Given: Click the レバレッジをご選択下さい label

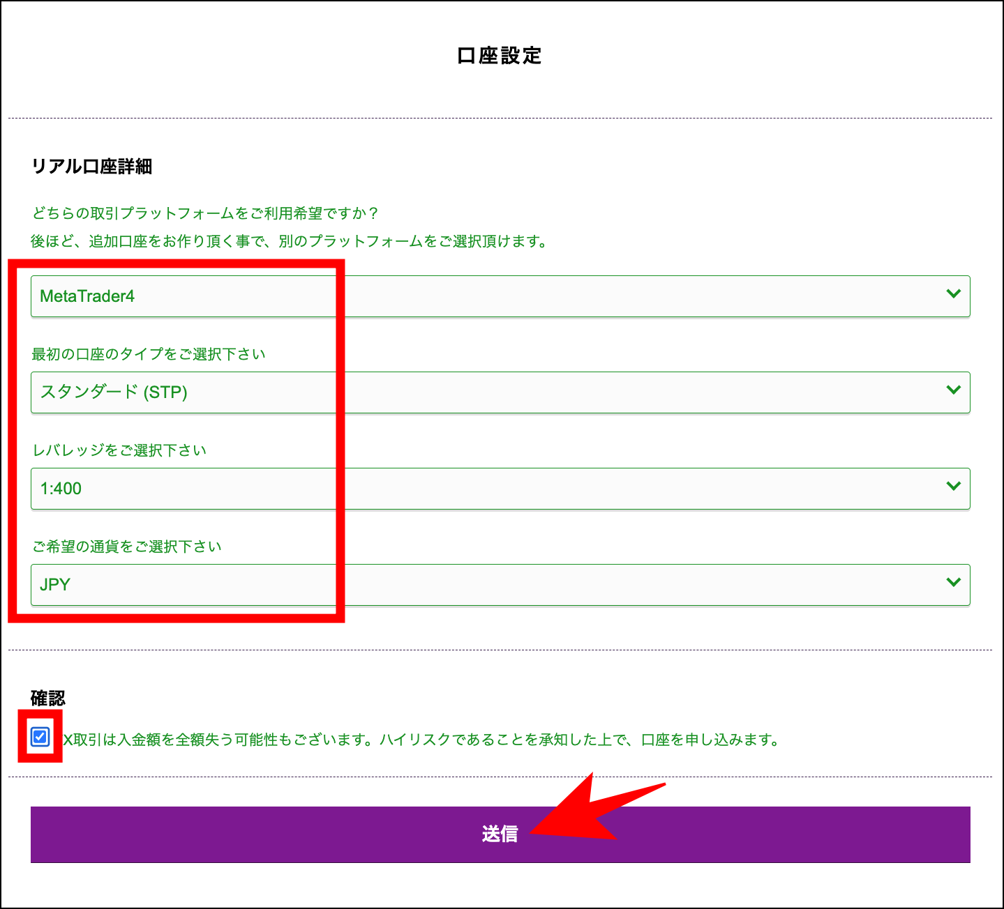Looking at the screenshot, I should point(119,450).
